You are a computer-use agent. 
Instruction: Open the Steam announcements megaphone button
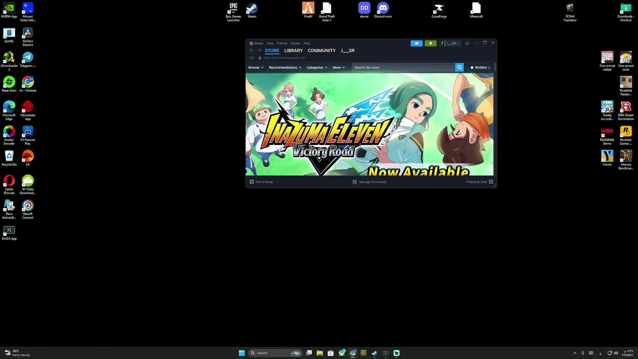click(x=417, y=43)
